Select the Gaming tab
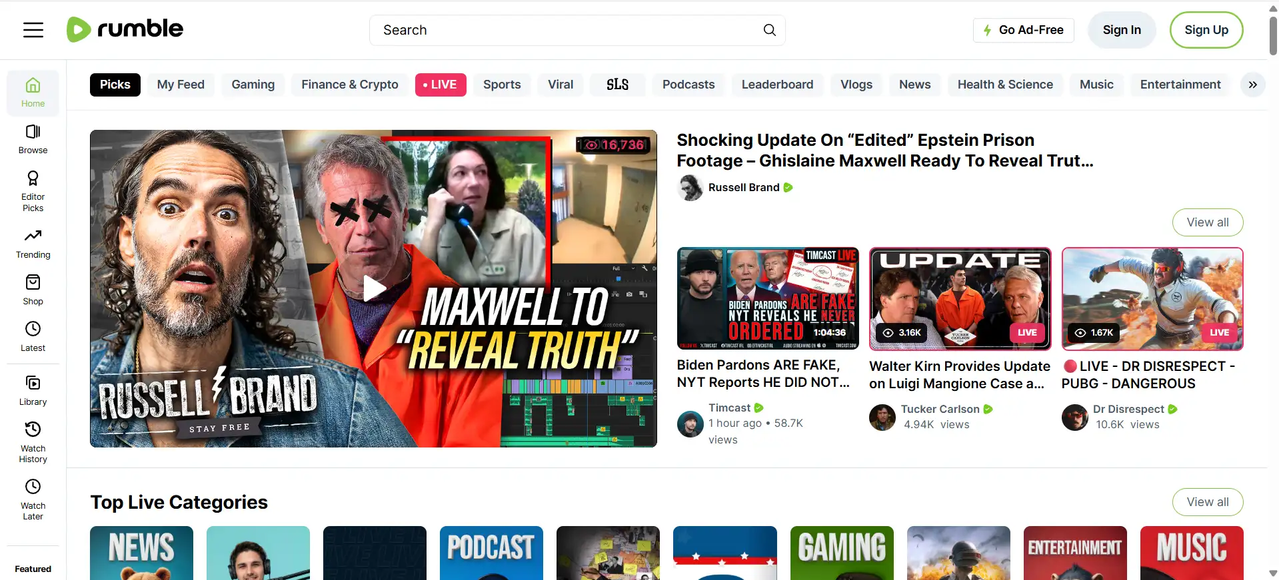The image size is (1279, 580). pos(253,85)
